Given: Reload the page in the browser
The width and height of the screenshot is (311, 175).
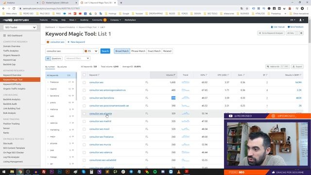Looking at the screenshot, I should click(14, 9).
